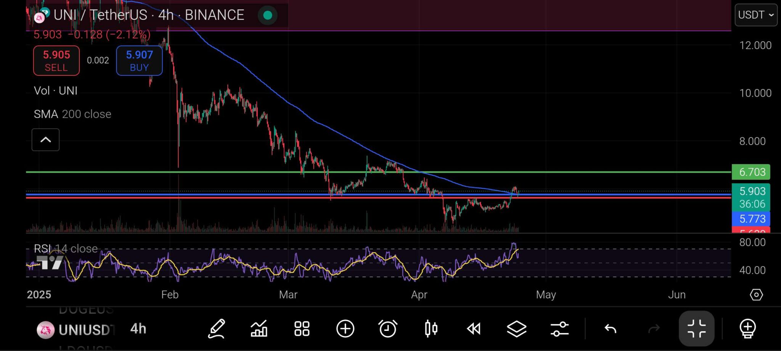The height and width of the screenshot is (351, 781).
Task: Redo the last undone action
Action: tap(654, 329)
